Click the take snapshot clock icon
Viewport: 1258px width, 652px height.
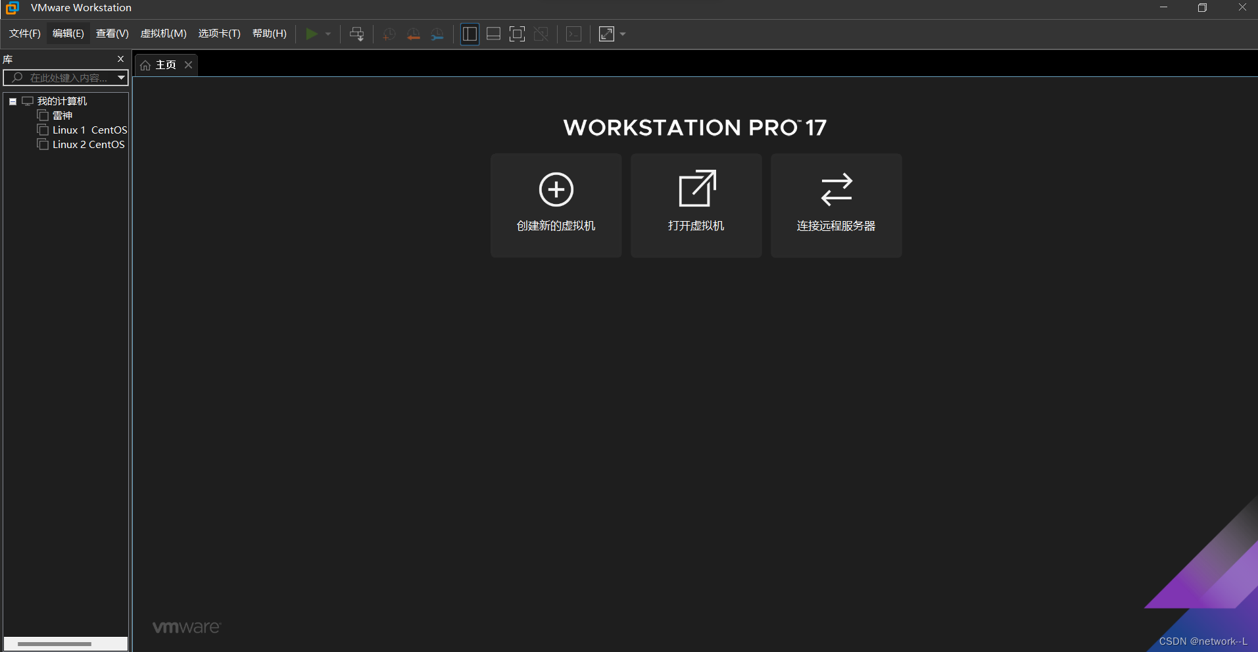[x=389, y=34]
